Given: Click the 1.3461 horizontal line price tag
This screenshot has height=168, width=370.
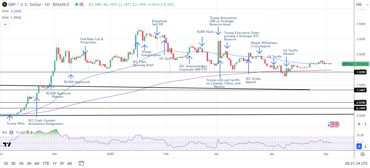Looking at the screenshot, I should [x=361, y=90].
